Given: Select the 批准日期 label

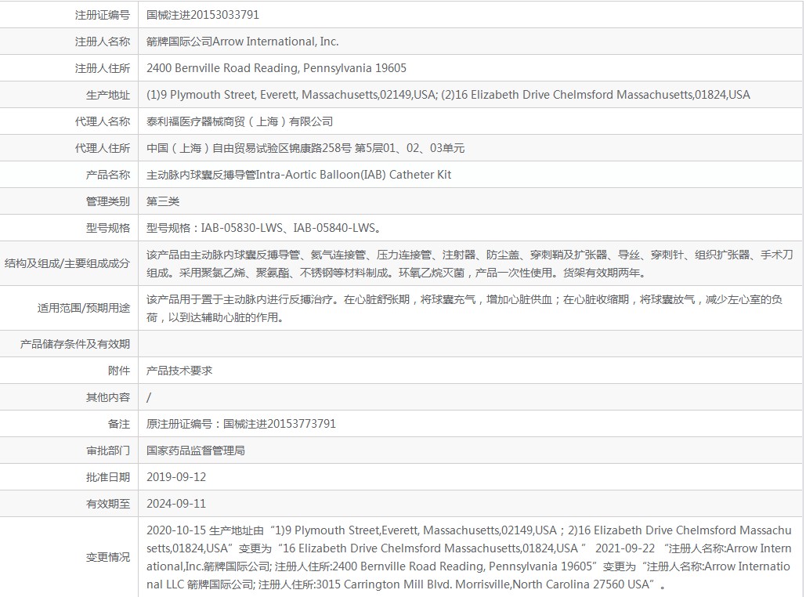Looking at the screenshot, I should (108, 478).
